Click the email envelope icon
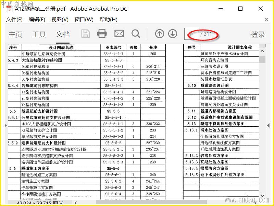This screenshot has width=274, height=206. [x=119, y=33]
